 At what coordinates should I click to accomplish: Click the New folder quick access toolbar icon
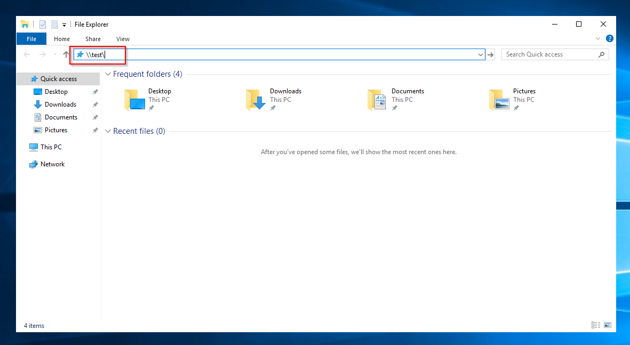pyautogui.click(x=54, y=25)
